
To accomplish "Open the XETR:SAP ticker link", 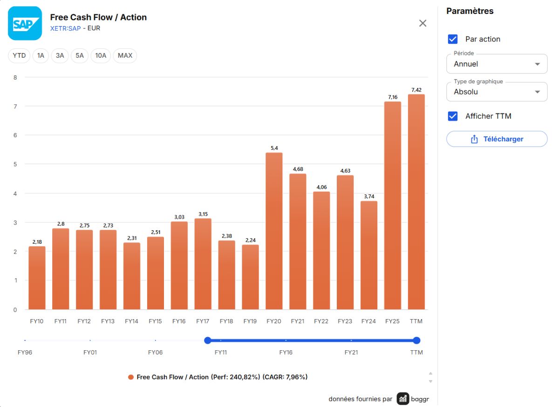I will [65, 28].
